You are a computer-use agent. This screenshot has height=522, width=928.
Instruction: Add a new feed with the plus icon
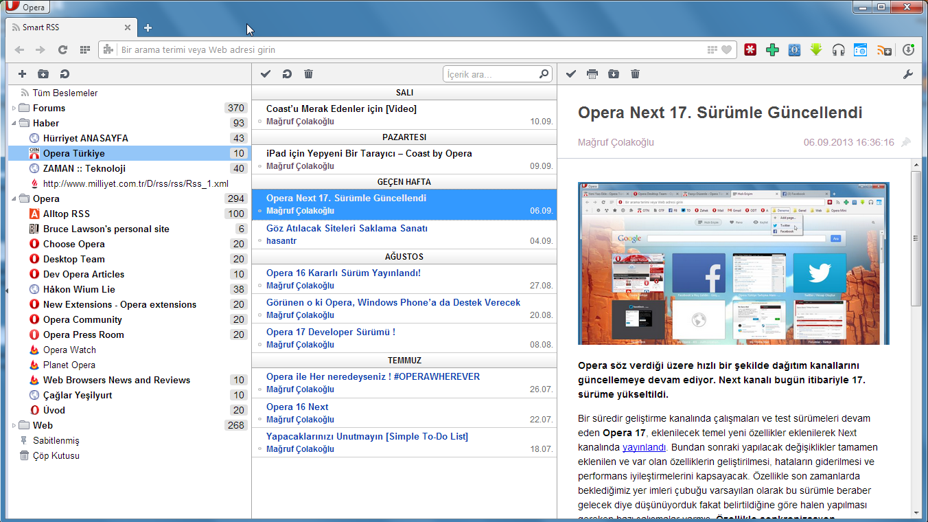[x=22, y=74]
